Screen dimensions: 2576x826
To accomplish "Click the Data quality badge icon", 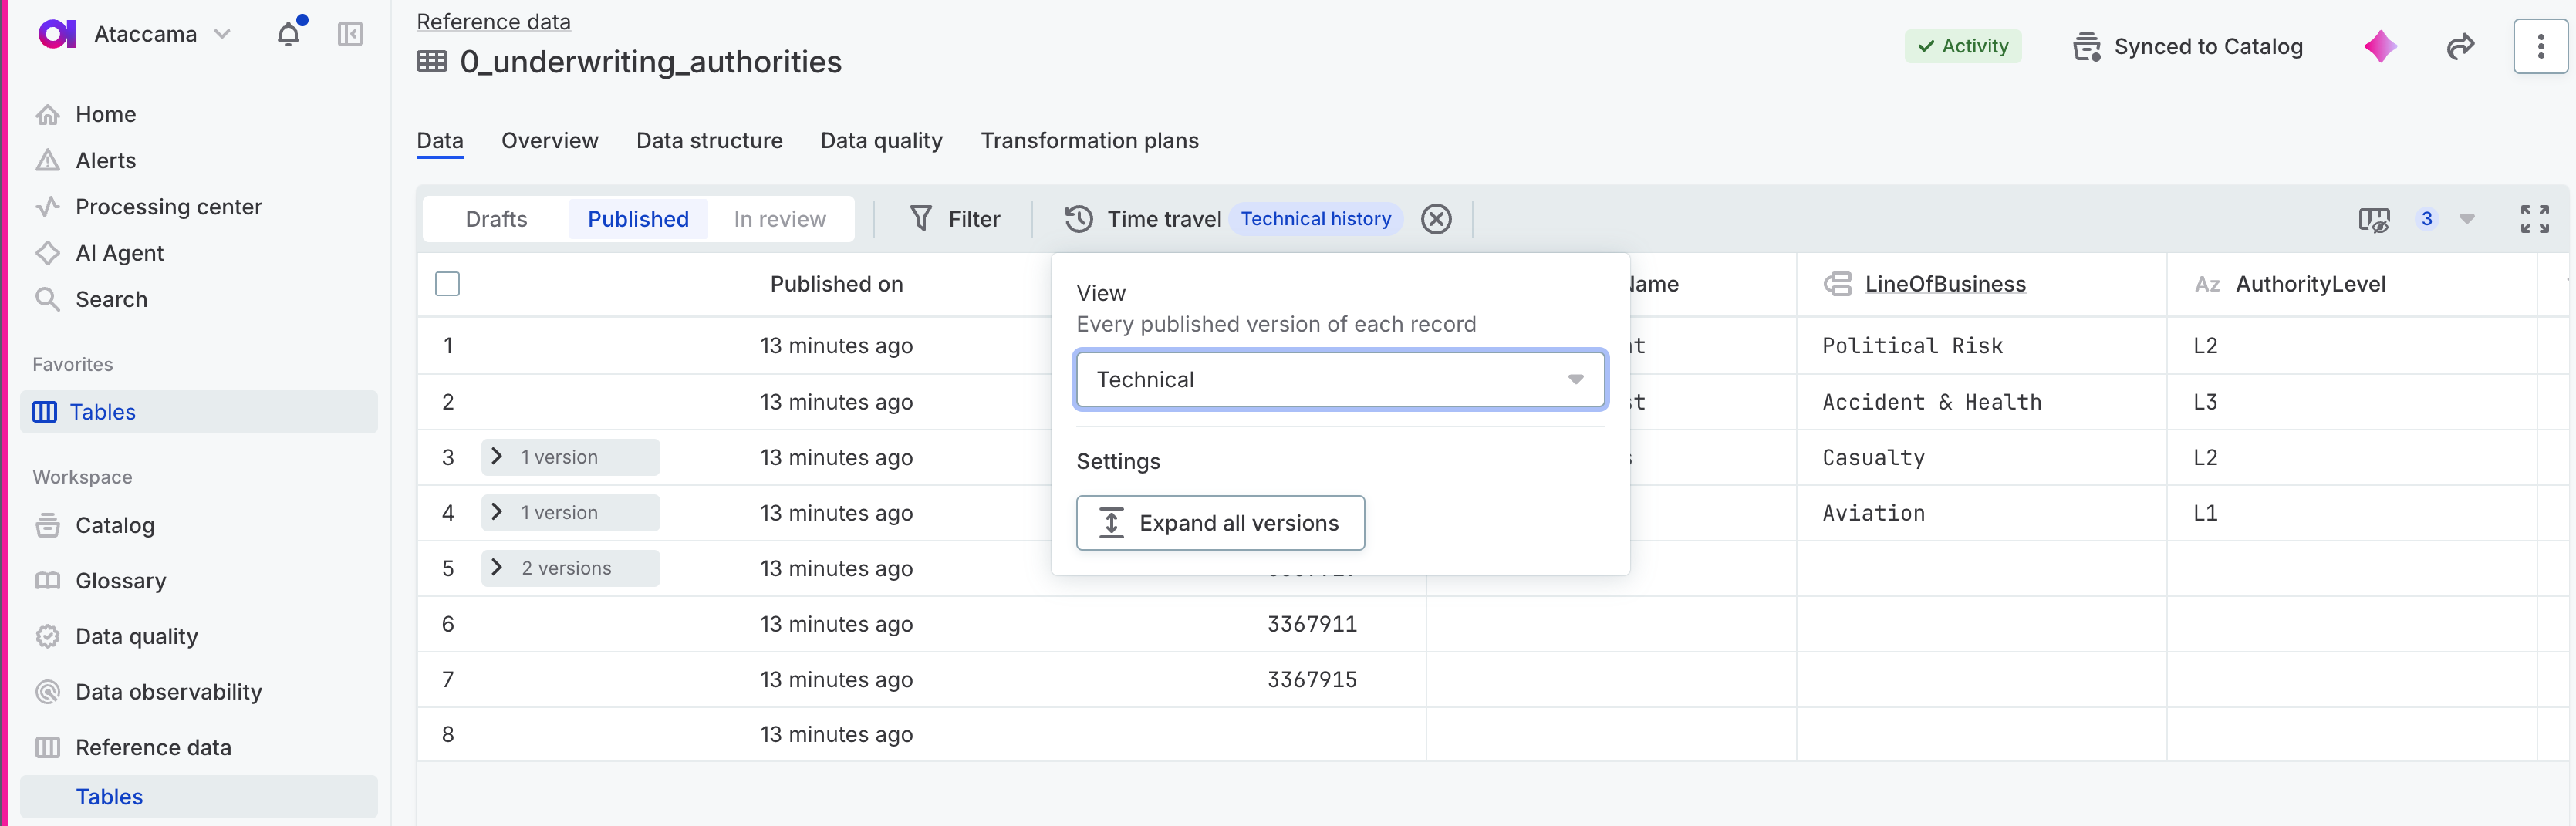I will point(48,636).
